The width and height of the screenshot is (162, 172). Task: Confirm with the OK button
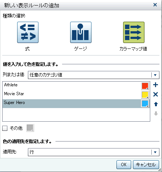(124, 165)
